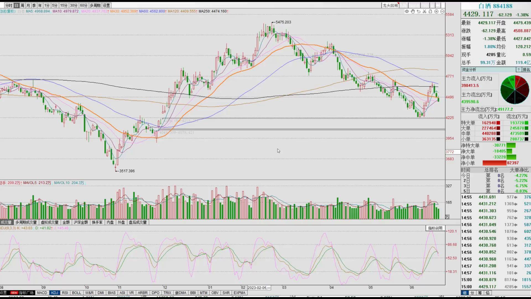
Task: Open the 排名 ranking button
Action: 526,70
